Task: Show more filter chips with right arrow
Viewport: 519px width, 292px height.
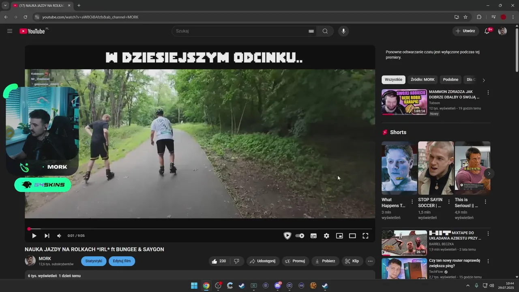Action: 483,80
